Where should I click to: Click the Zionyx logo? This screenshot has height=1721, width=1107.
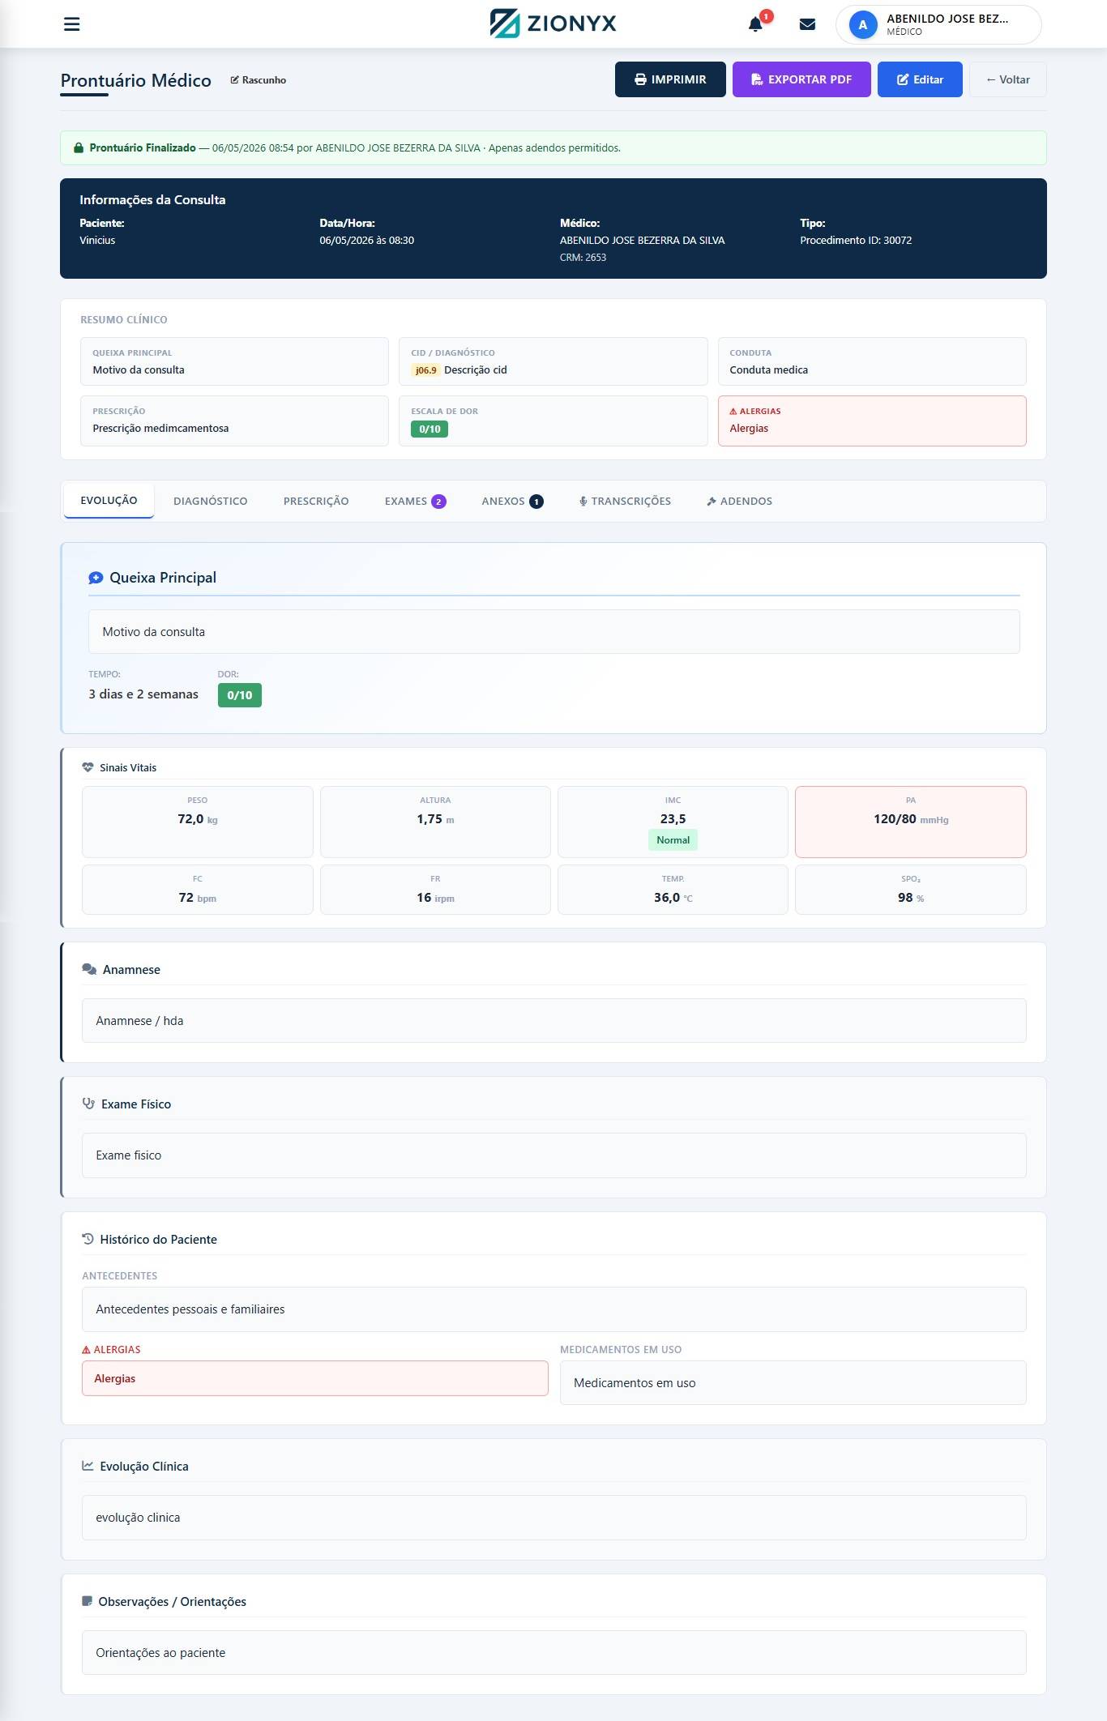coord(553,23)
